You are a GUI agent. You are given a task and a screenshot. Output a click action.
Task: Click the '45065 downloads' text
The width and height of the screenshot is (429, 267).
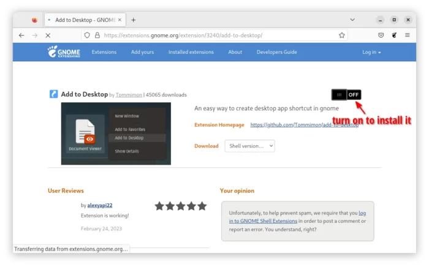(x=166, y=95)
